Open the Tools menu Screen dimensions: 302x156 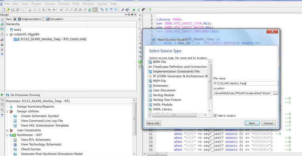pos(76,4)
